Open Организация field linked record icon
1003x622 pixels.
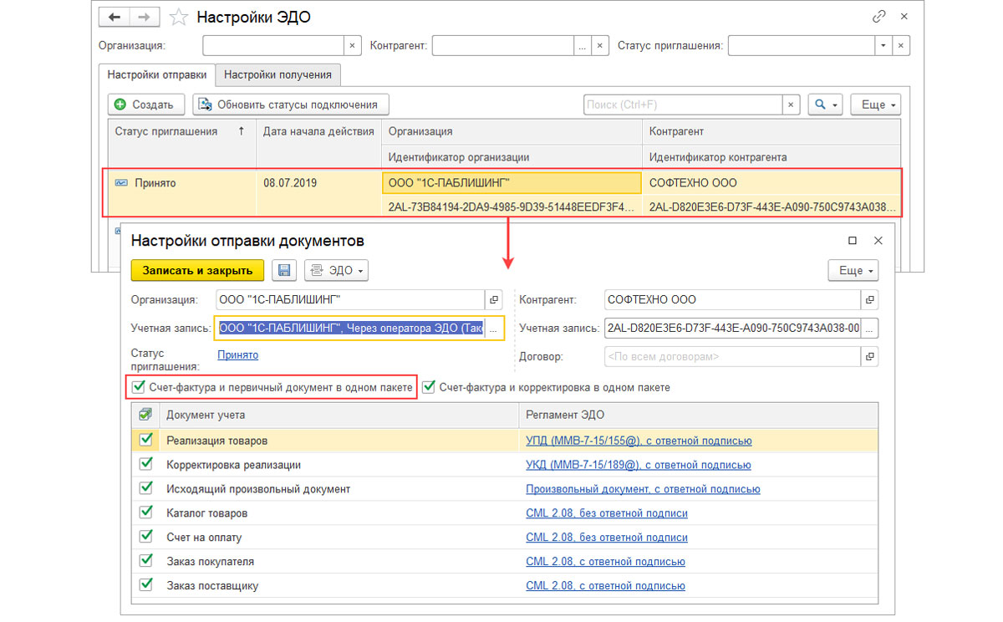pos(494,299)
